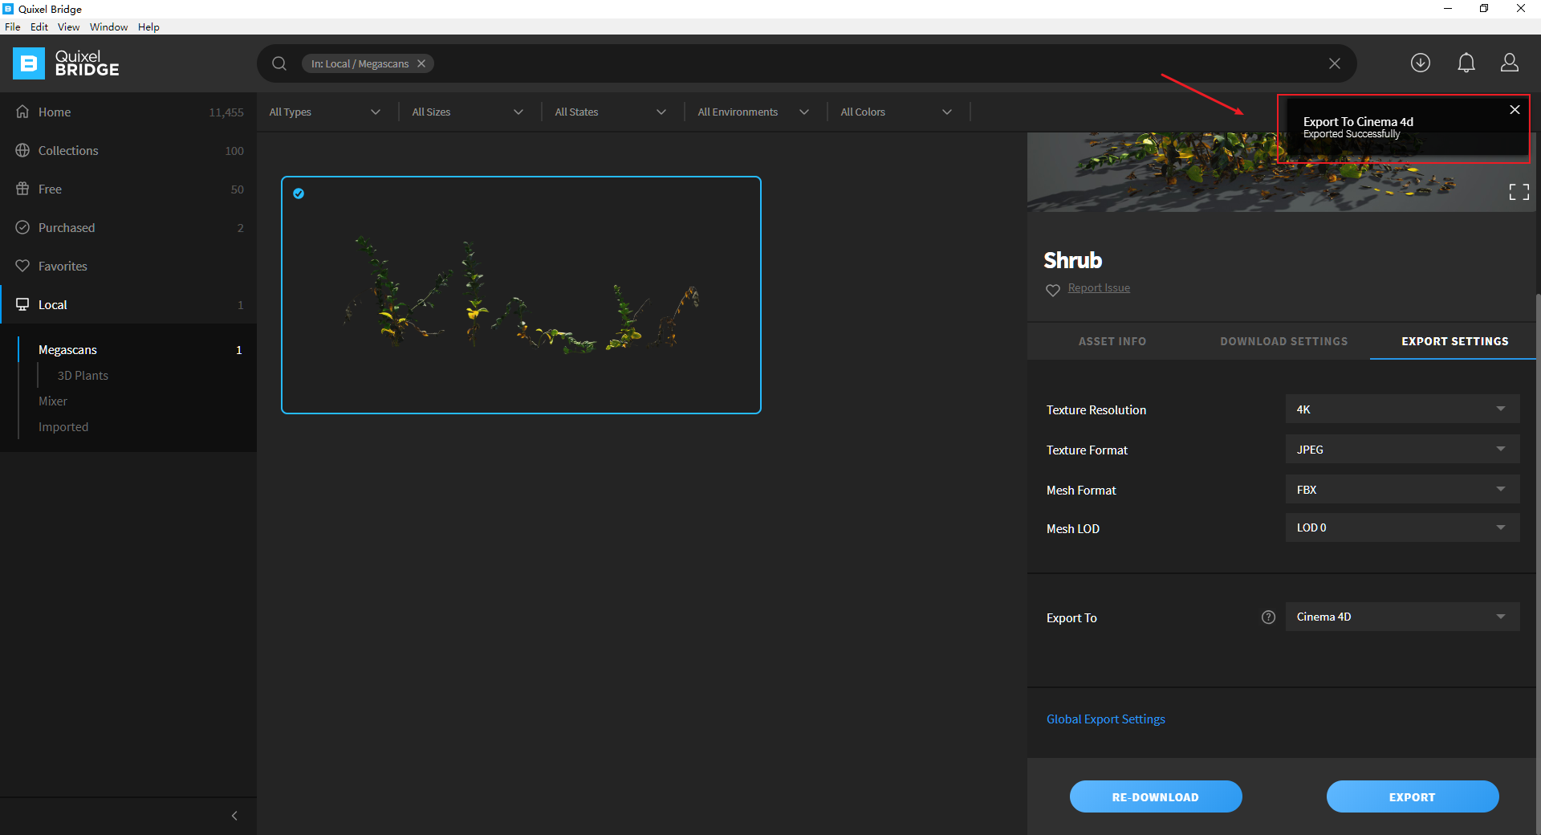Remove the 'In: Local / Megascans' search filter
1541x835 pixels.
coord(421,63)
